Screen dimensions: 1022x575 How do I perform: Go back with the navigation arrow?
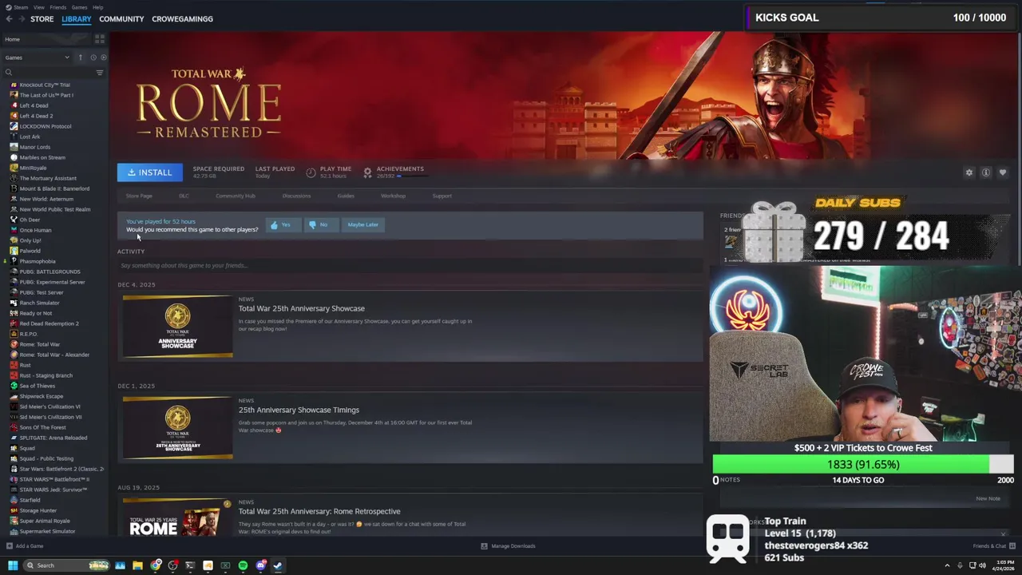pyautogui.click(x=9, y=18)
